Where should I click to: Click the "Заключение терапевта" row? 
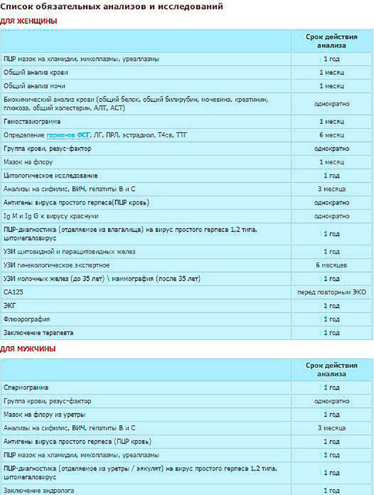39,332
